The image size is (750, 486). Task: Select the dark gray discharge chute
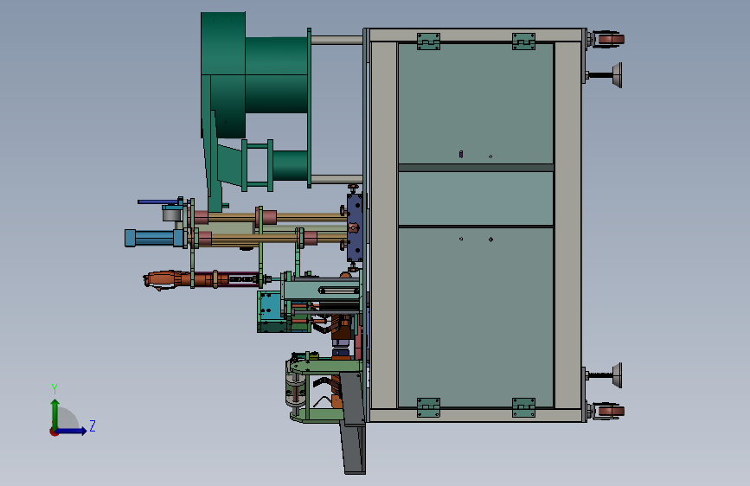tap(354, 423)
